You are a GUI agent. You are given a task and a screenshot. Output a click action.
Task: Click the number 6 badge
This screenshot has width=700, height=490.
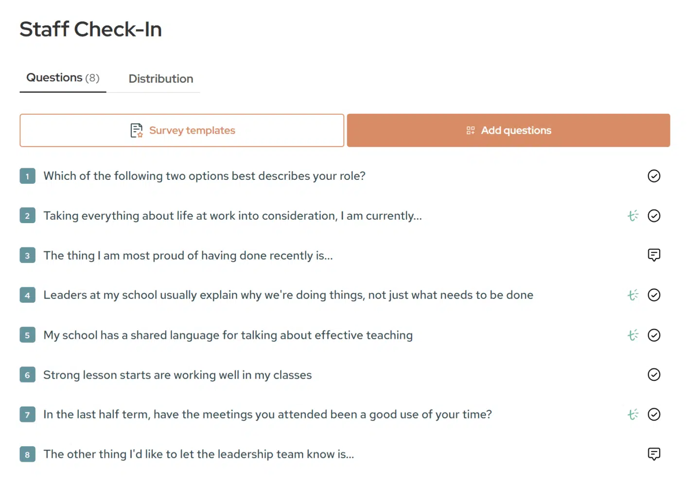click(x=27, y=375)
